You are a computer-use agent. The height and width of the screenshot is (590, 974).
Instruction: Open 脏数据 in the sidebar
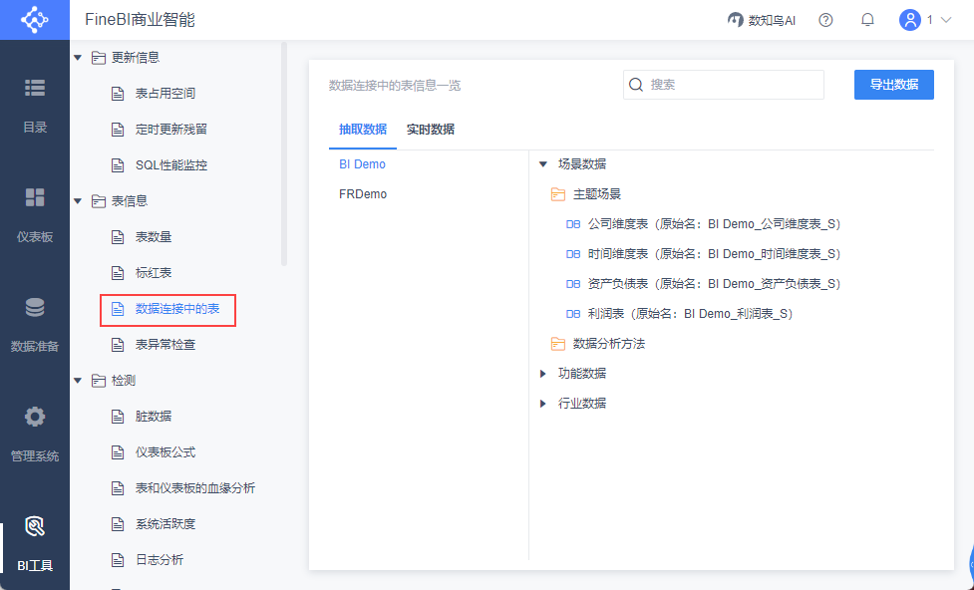click(x=154, y=417)
